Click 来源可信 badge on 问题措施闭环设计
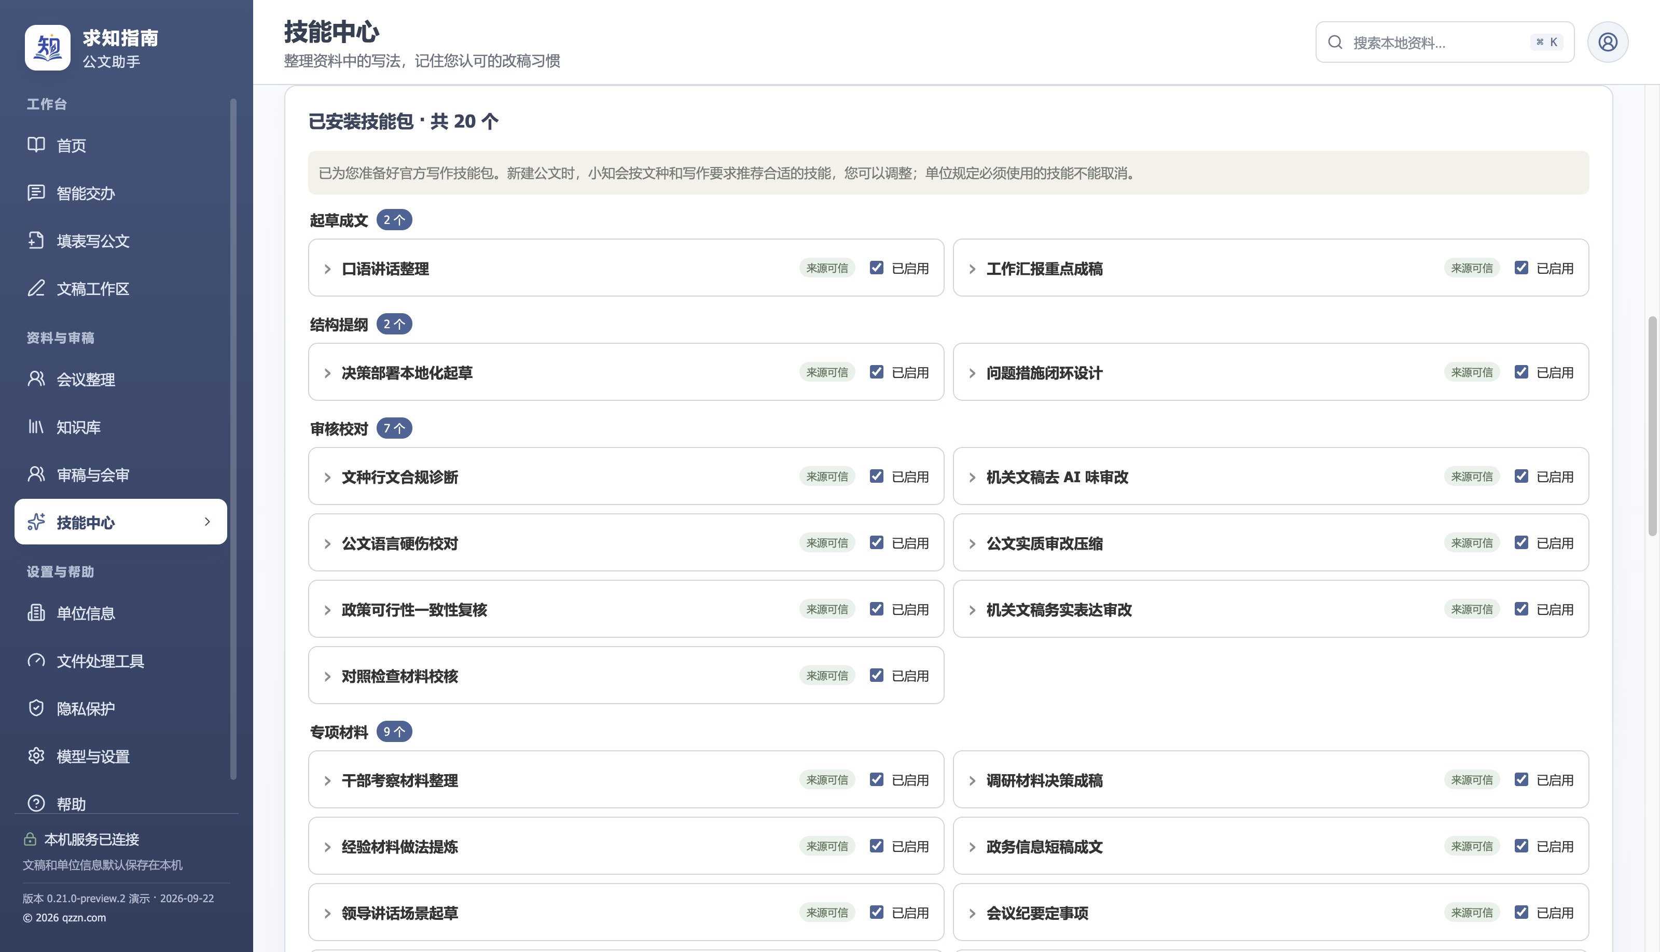This screenshot has height=952, width=1660. 1472,372
